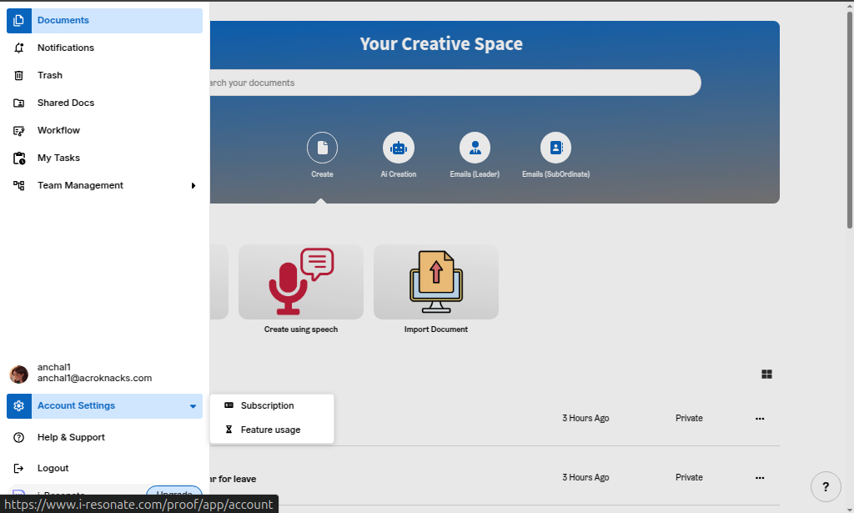Click the round help question mark button
Image resolution: width=854 pixels, height=513 pixels.
[x=826, y=486]
